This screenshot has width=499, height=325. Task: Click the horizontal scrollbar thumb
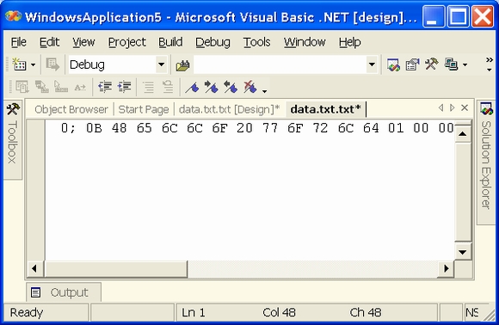click(116, 269)
